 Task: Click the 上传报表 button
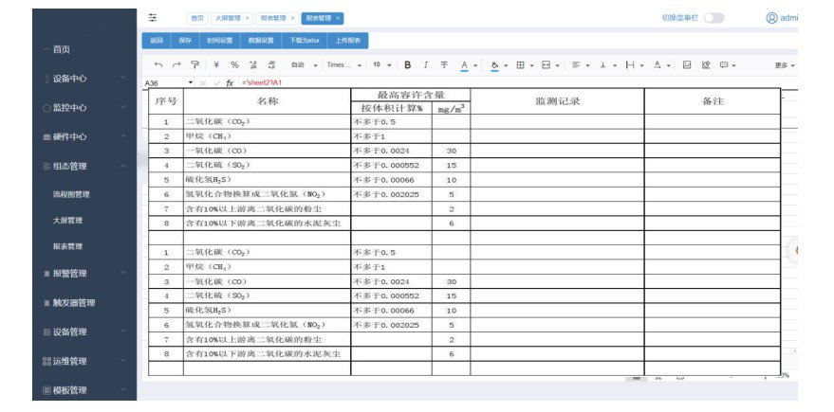coord(347,41)
